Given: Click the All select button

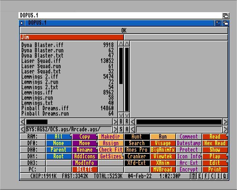Looking at the screenshot, I should [x=59, y=137].
